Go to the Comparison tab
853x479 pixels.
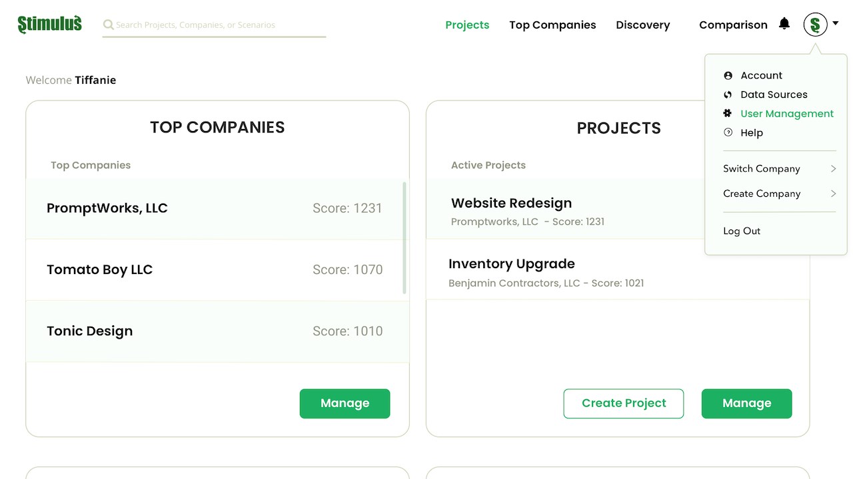[733, 25]
